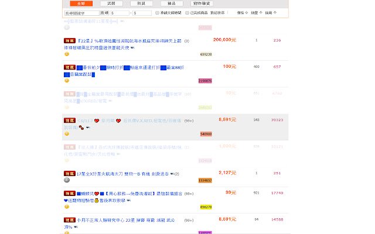Click the second red heart in the highlighted listing
The height and width of the screenshot is (234, 375).
[118, 121]
